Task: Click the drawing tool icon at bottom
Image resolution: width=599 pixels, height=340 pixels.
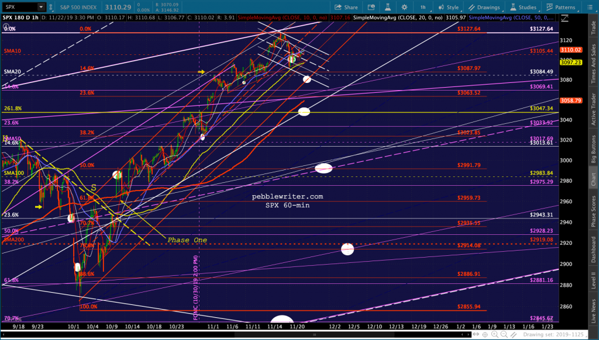Action: click(x=514, y=335)
